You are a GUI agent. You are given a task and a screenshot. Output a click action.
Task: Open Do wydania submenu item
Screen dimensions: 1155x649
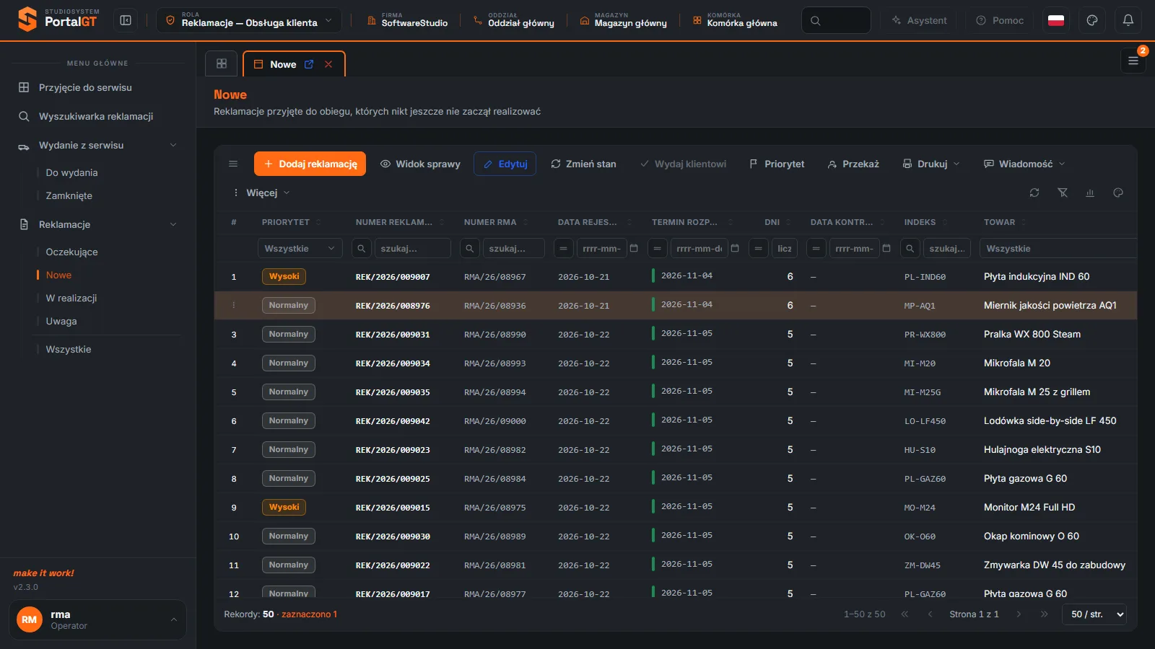[x=71, y=172]
